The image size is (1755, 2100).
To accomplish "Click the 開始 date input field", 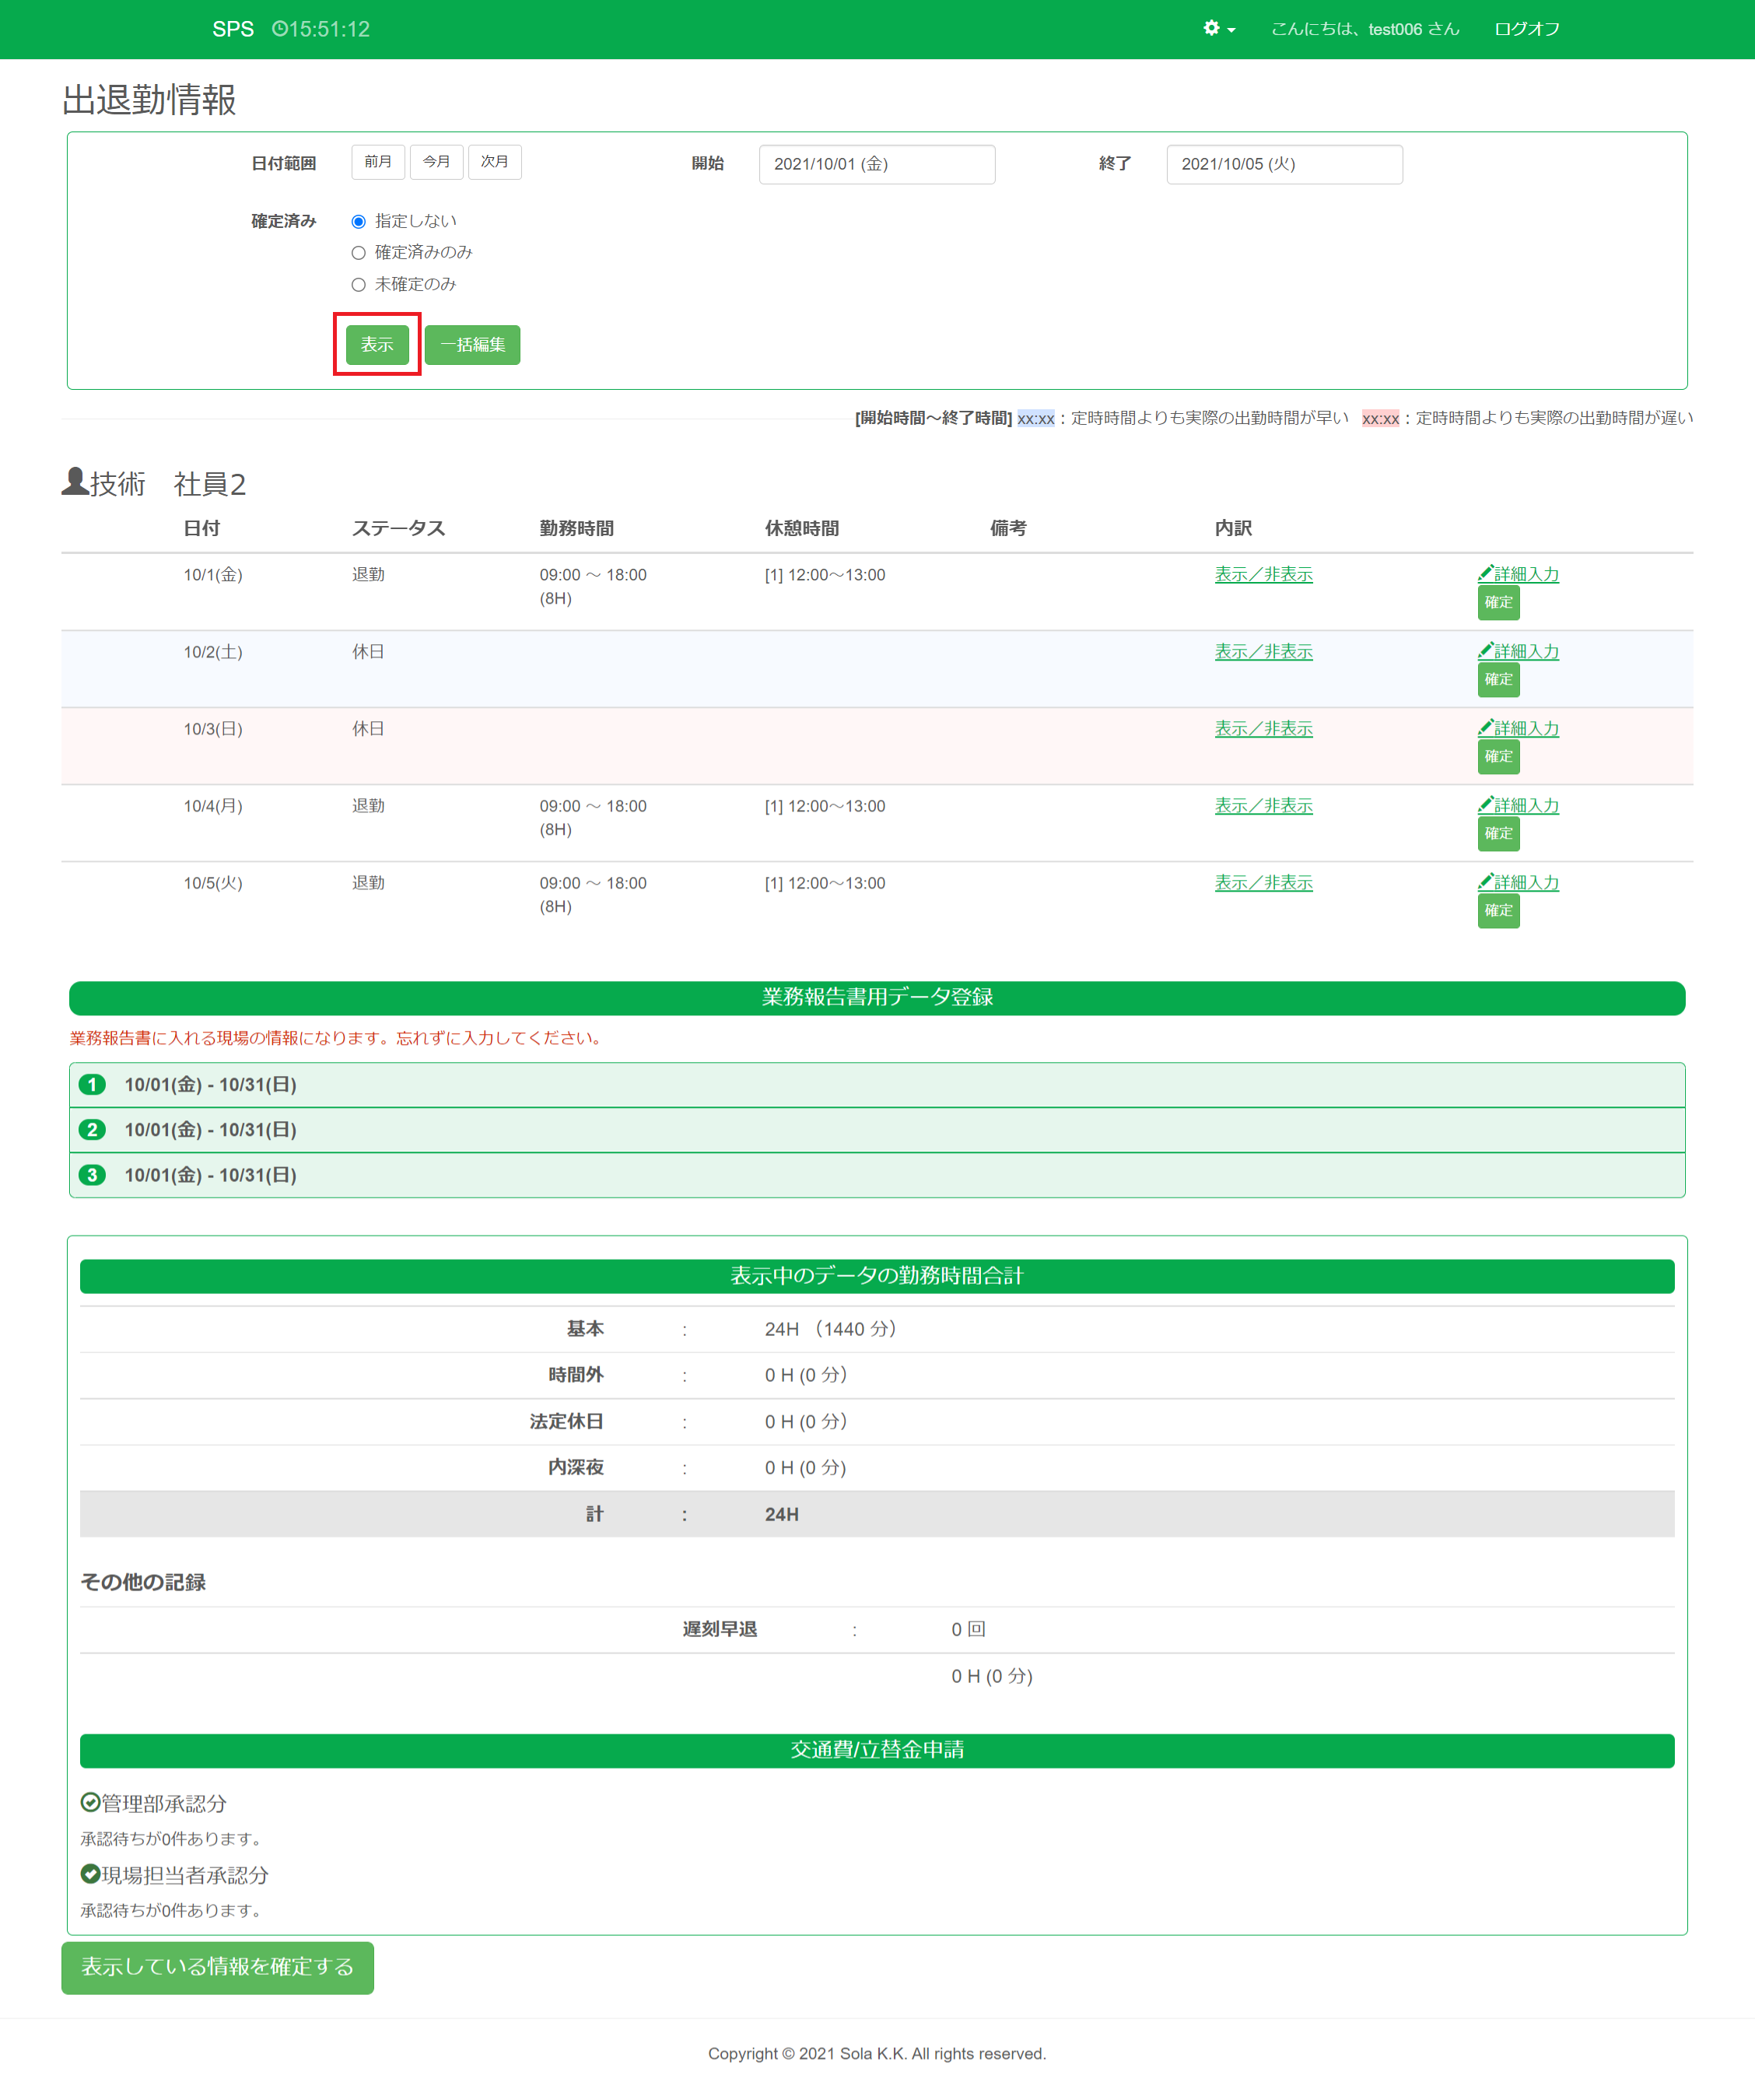I will pos(876,164).
